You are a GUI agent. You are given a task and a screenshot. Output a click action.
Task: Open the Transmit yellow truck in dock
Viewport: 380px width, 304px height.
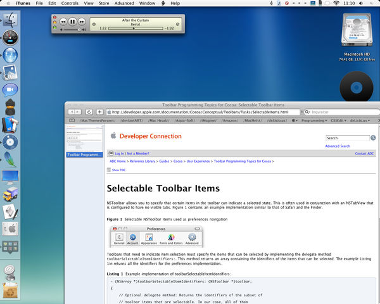(10, 194)
